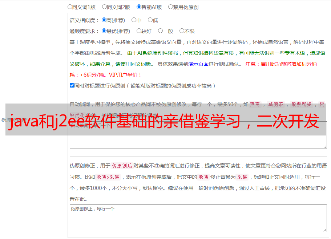The image size is (331, 239).
Task: Click the red text 耗：+6积分/篇。VIP用户半价！
Action: (105, 75)
